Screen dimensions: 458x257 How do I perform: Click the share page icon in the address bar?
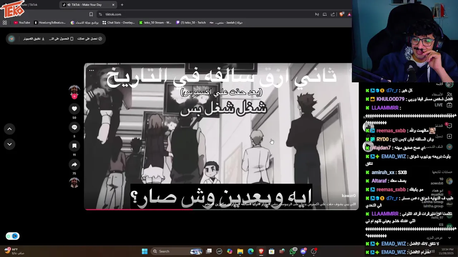333,14
